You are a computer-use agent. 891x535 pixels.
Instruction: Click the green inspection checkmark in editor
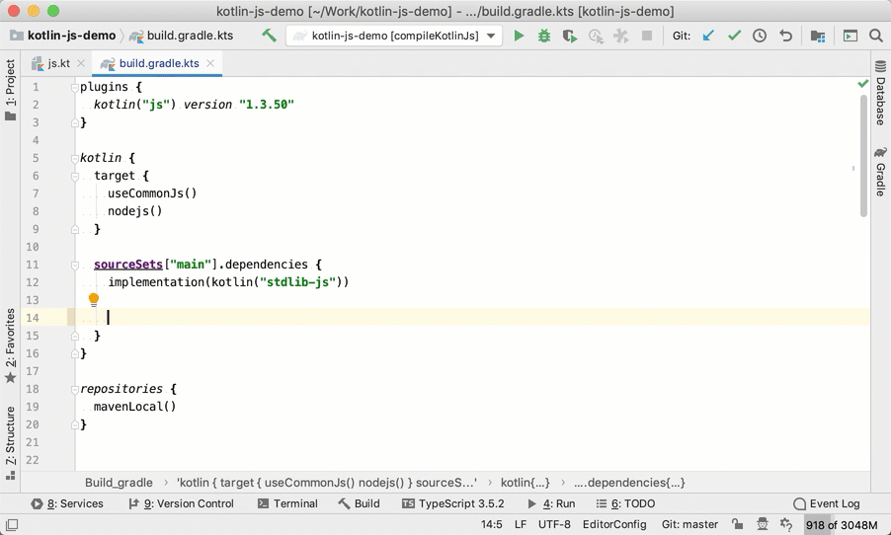(863, 84)
